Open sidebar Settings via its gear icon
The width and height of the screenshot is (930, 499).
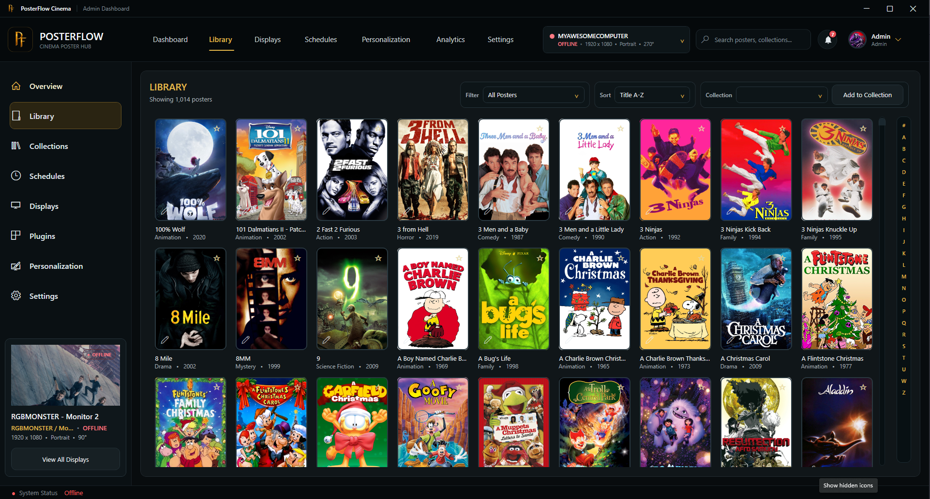tap(16, 295)
